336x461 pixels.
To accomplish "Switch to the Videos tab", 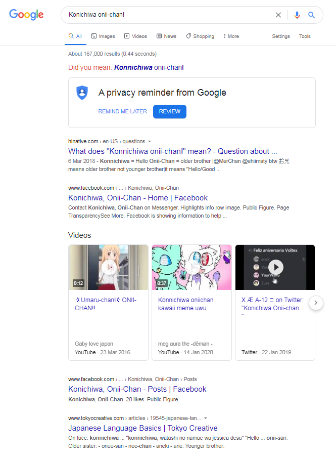I will [x=135, y=36].
